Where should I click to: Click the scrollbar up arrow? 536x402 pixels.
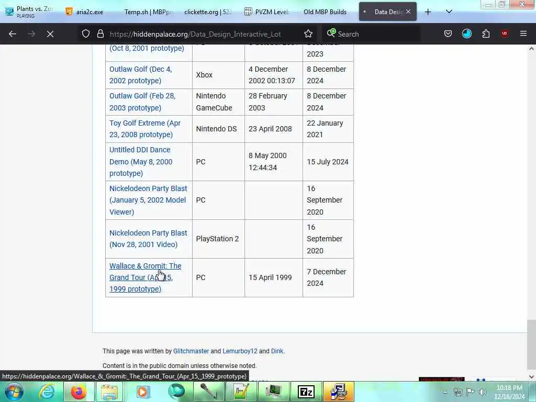pos(531,49)
